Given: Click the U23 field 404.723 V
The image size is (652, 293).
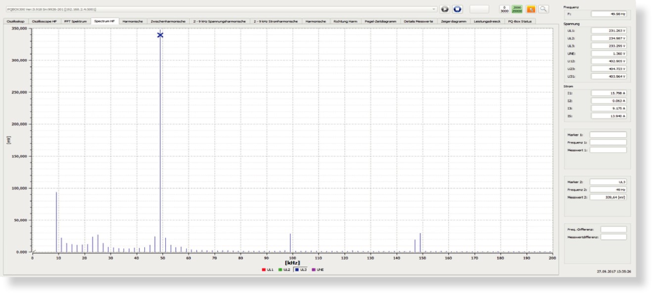Looking at the screenshot, I should coord(609,69).
